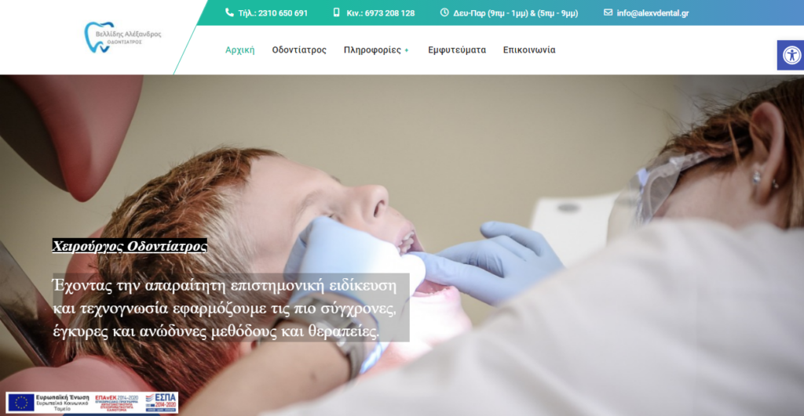This screenshot has width=804, height=416.
Task: Go to the Αρχική menu item
Action: (240, 49)
